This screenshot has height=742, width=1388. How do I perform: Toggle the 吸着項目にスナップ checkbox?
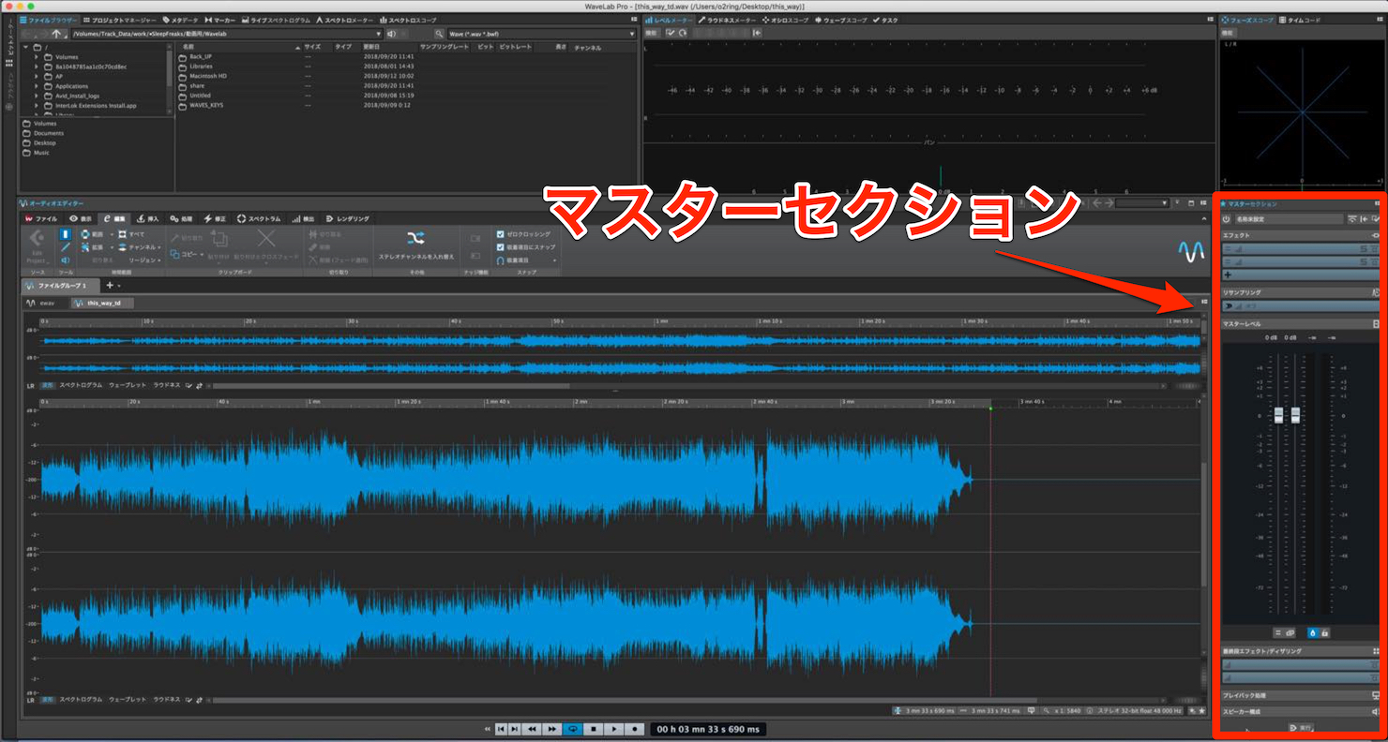pyautogui.click(x=501, y=246)
